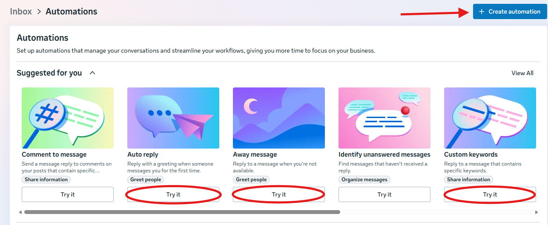Open Comment to message card image

click(68, 118)
